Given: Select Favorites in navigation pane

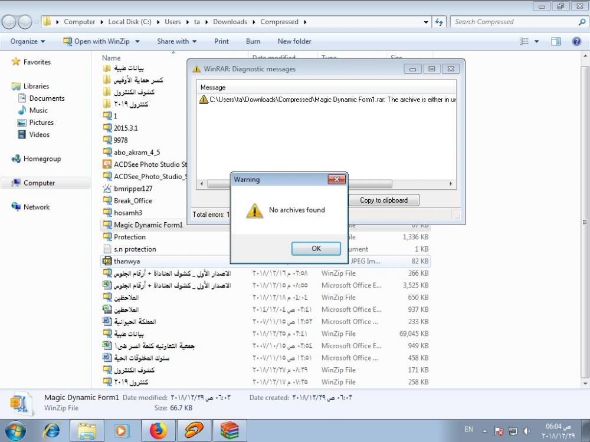Looking at the screenshot, I should (x=37, y=62).
